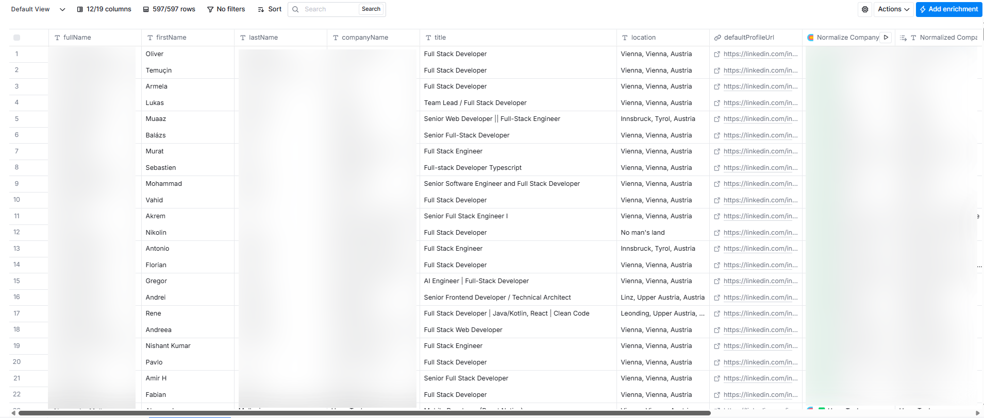Open the LinkedIn link in Lukas's row
The height and width of the screenshot is (418, 984).
(x=760, y=103)
